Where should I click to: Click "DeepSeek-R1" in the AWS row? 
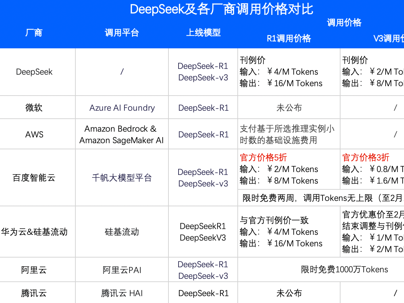(x=203, y=135)
